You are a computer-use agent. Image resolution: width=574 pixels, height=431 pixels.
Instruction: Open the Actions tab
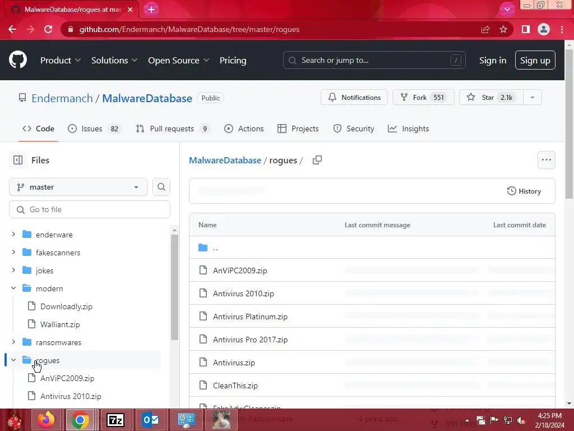pos(244,129)
